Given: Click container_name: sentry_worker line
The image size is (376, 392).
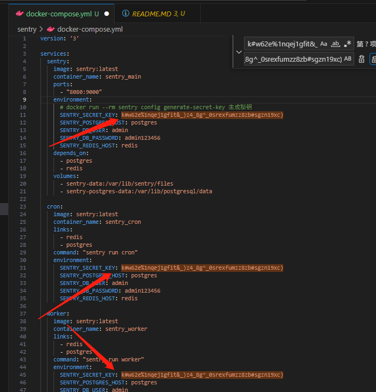Looking at the screenshot, I should 100,329.
